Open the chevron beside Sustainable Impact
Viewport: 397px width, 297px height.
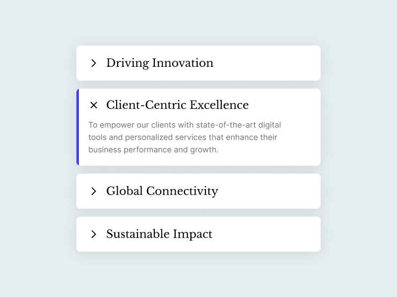point(93,234)
